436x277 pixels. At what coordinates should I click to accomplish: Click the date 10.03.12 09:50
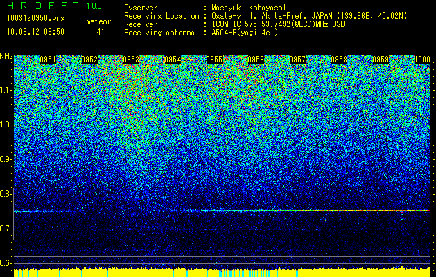(x=35, y=32)
